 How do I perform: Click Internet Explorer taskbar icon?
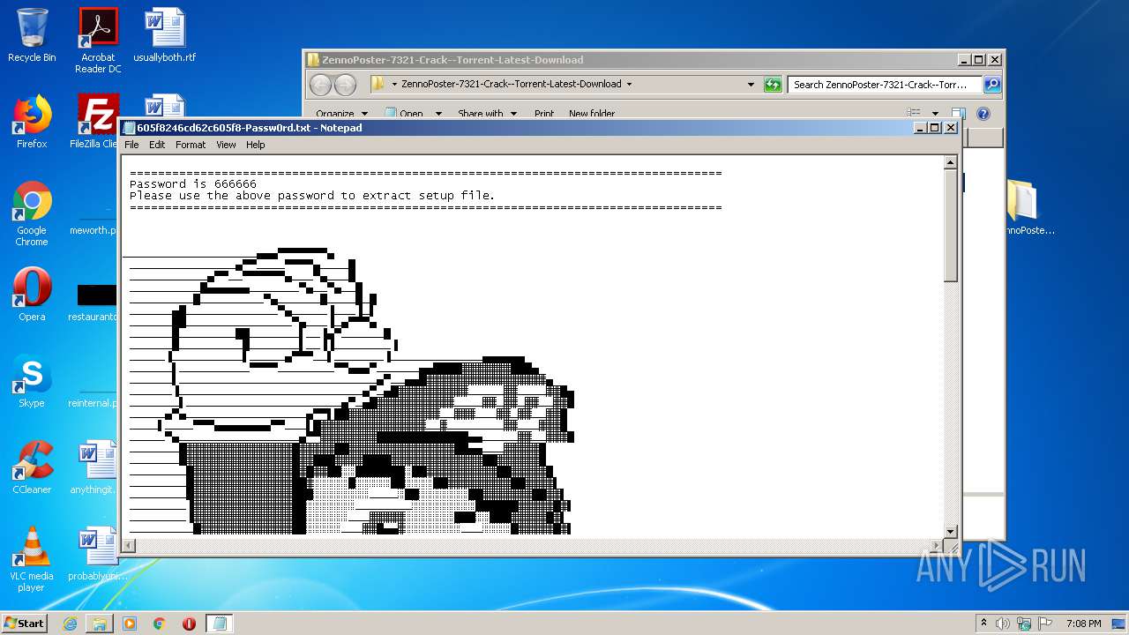pos(70,624)
